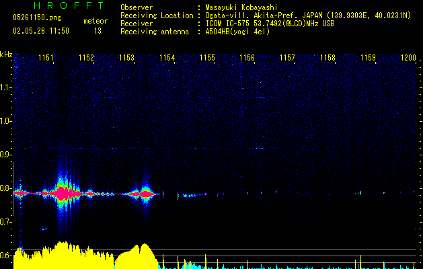Click the 1.0 frequency axis label

click(x=5, y=121)
